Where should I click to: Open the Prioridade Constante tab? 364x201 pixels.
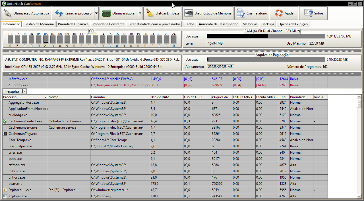[108, 24]
